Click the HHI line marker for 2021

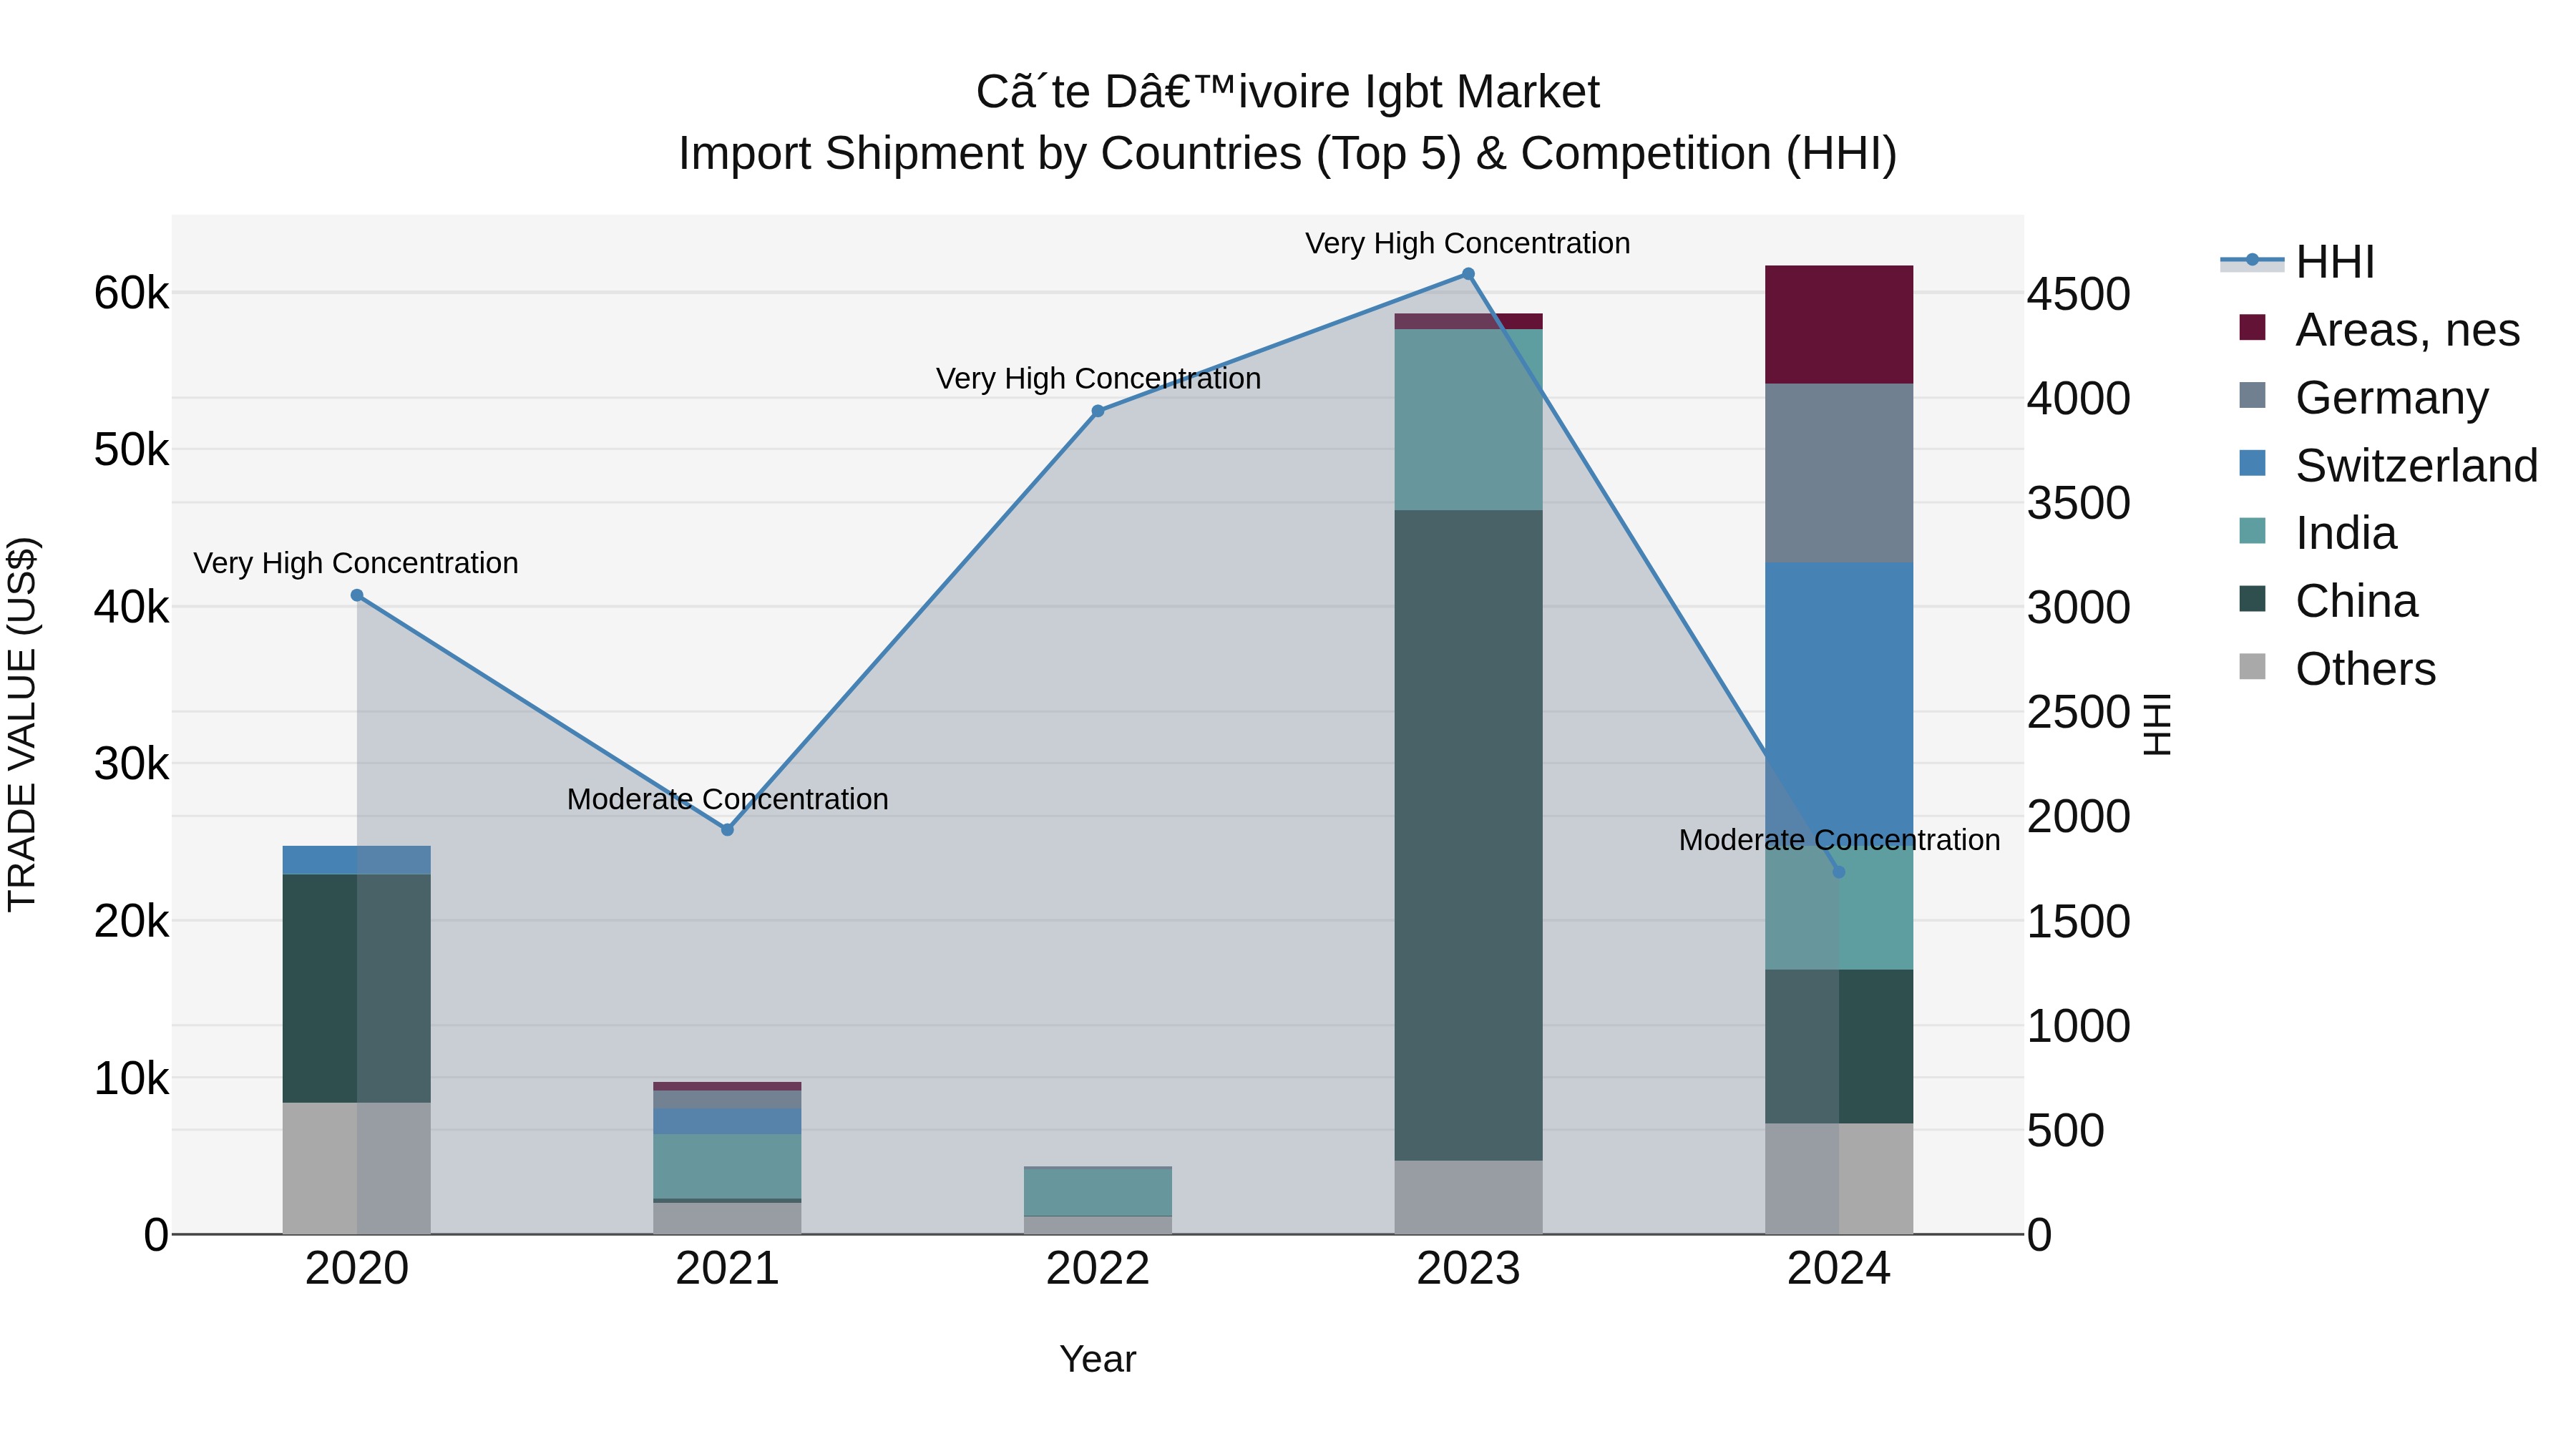(727, 830)
